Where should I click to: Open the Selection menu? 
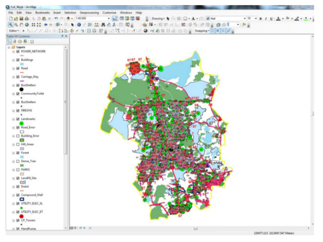tap(70, 13)
